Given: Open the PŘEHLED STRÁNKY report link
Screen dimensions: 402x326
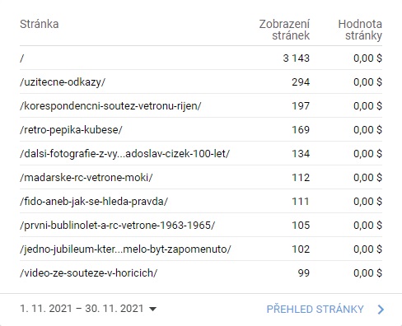Looking at the screenshot, I should (316, 310).
